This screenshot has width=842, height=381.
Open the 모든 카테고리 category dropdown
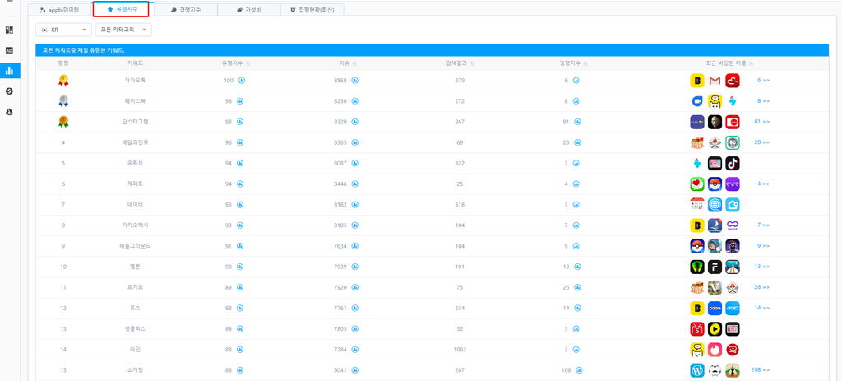click(x=123, y=30)
